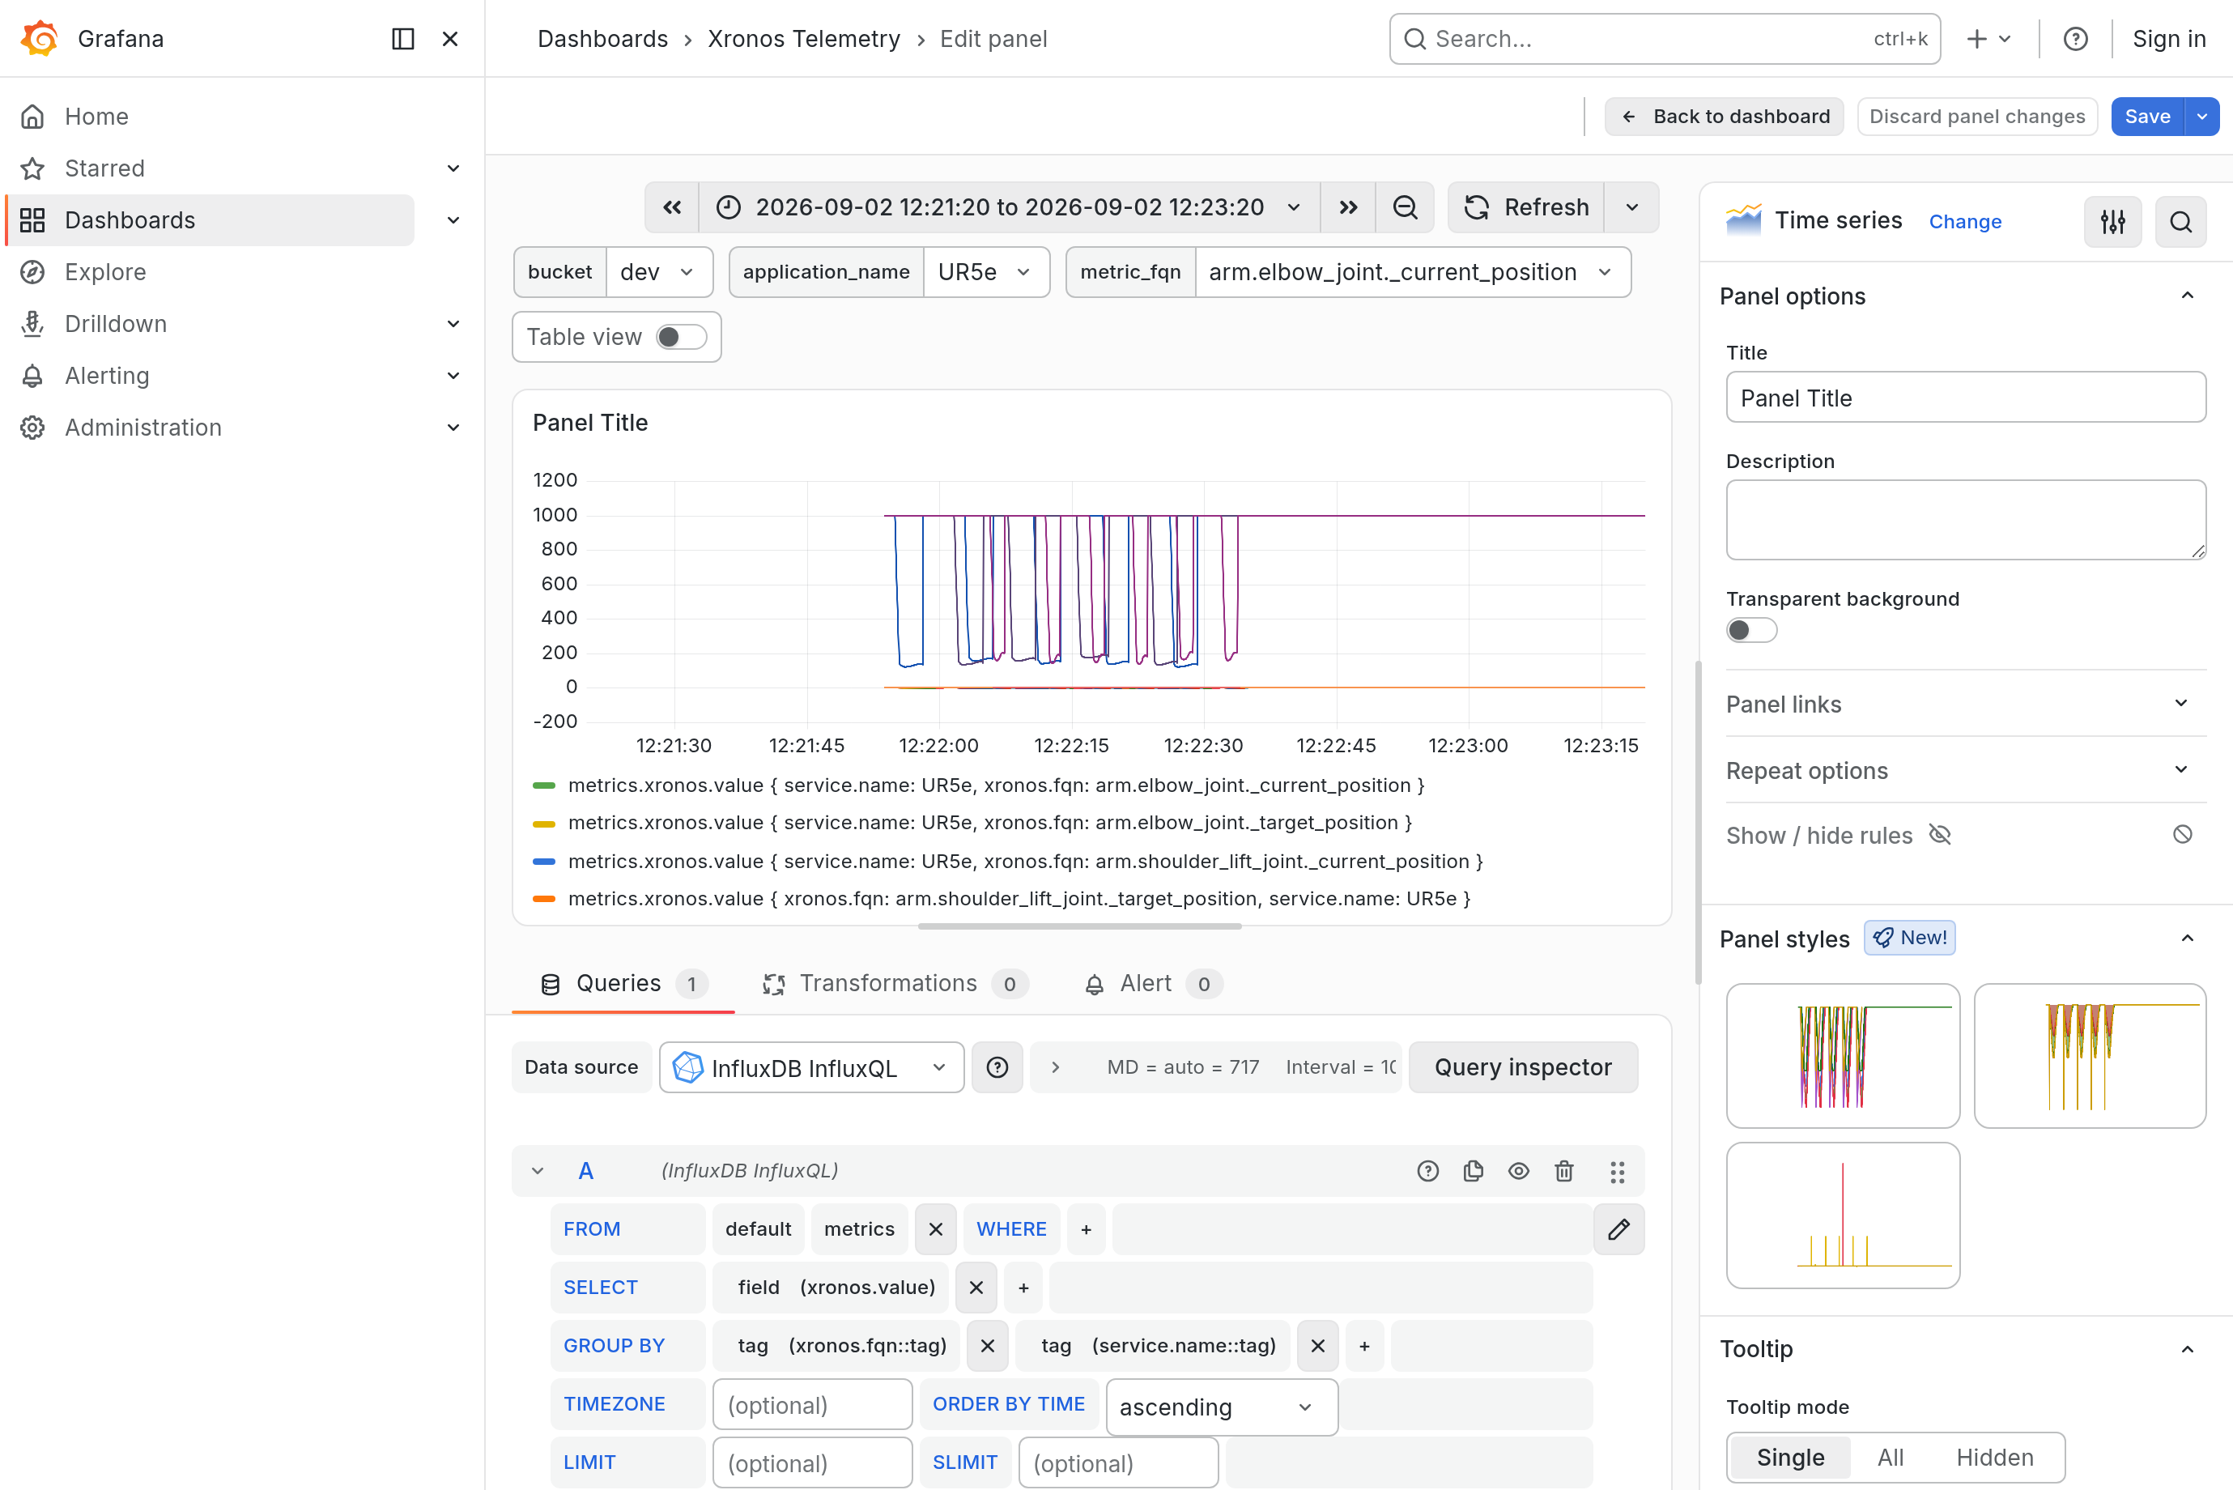2233x1490 pixels.
Task: Shift time range forwards
Action: 1348,207
